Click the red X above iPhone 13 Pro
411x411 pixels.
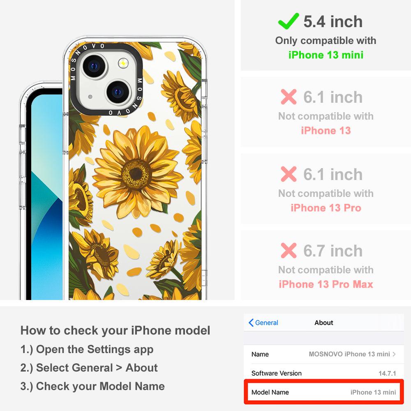[289, 174]
